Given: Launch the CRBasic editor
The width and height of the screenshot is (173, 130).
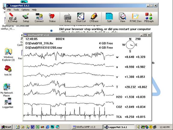Looking at the screenshot, I should (x=94, y=18).
